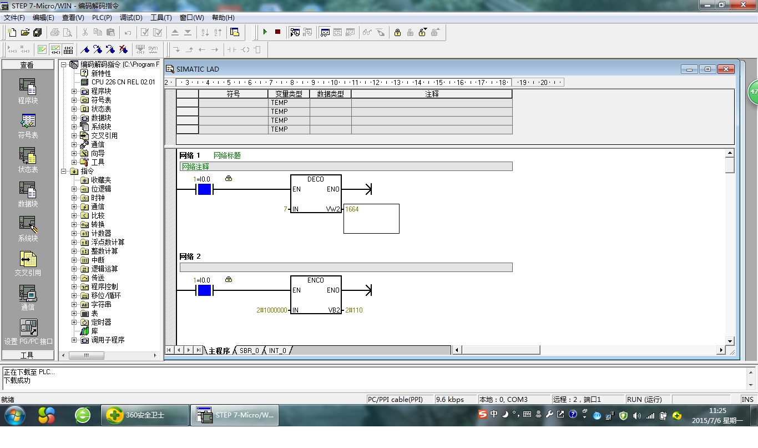Click the Undo arrow icon
The height and width of the screenshot is (448, 758).
128,33
